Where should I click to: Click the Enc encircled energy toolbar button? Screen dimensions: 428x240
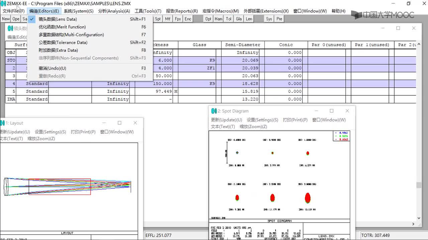click(188, 19)
